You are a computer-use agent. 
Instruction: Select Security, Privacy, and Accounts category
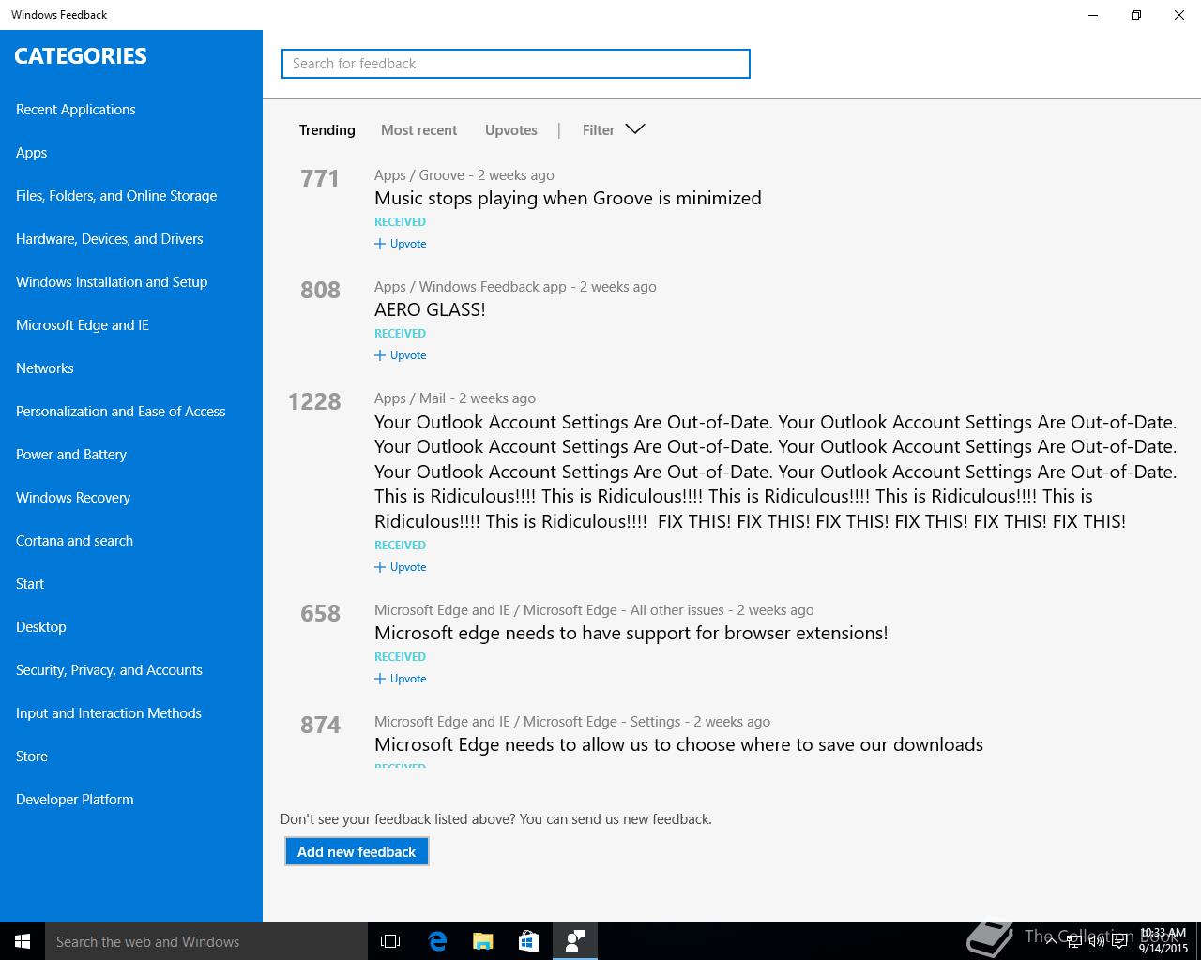(x=109, y=670)
